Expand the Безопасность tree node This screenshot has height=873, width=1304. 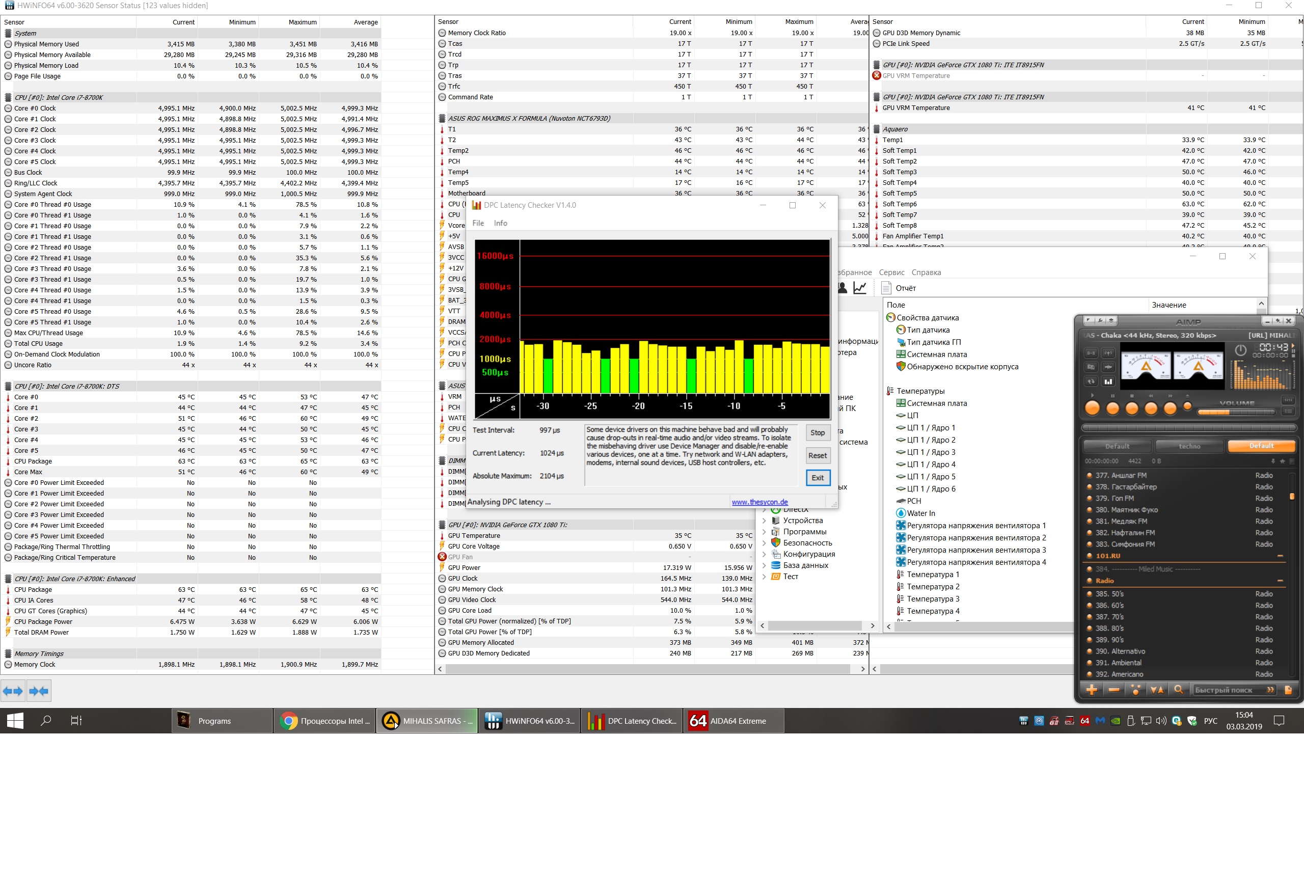tap(764, 543)
